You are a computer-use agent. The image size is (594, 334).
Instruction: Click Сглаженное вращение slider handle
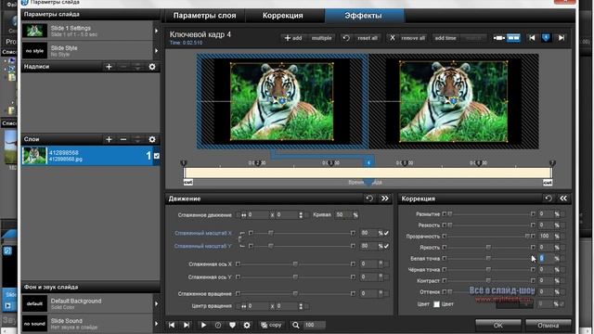click(295, 293)
